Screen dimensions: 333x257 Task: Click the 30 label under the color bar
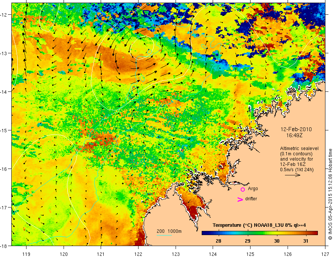pyautogui.click(x=277, y=241)
